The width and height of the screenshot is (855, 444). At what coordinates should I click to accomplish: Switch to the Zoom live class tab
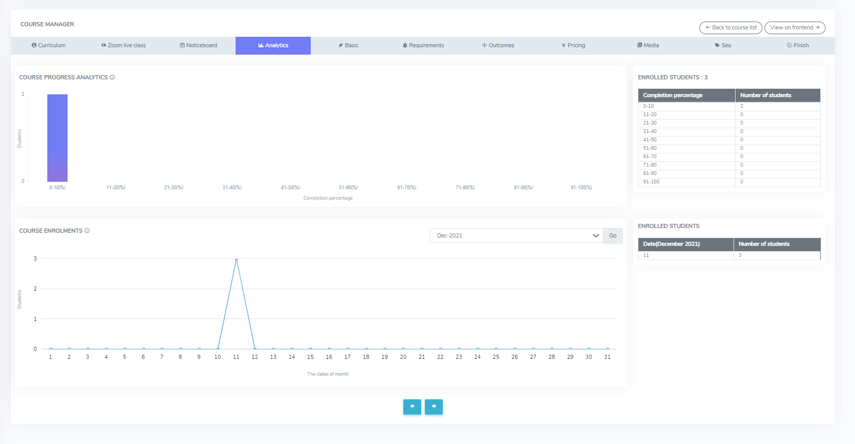click(x=124, y=45)
